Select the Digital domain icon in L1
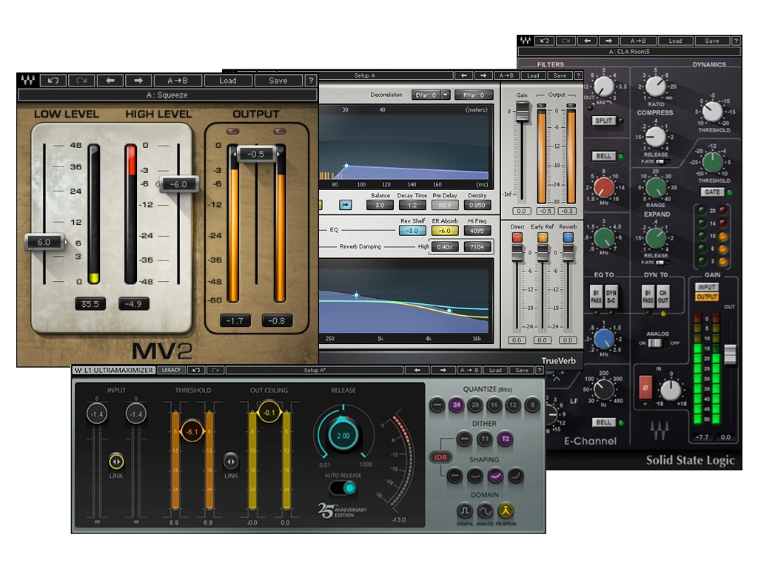The height and width of the screenshot is (568, 758). (465, 510)
